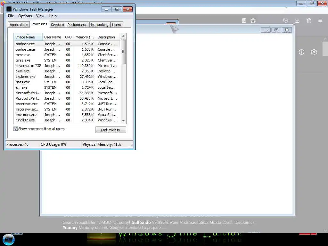Image resolution: width=328 pixels, height=246 pixels.
Task: Select the rundll32.exe process row
Action: 67,120
